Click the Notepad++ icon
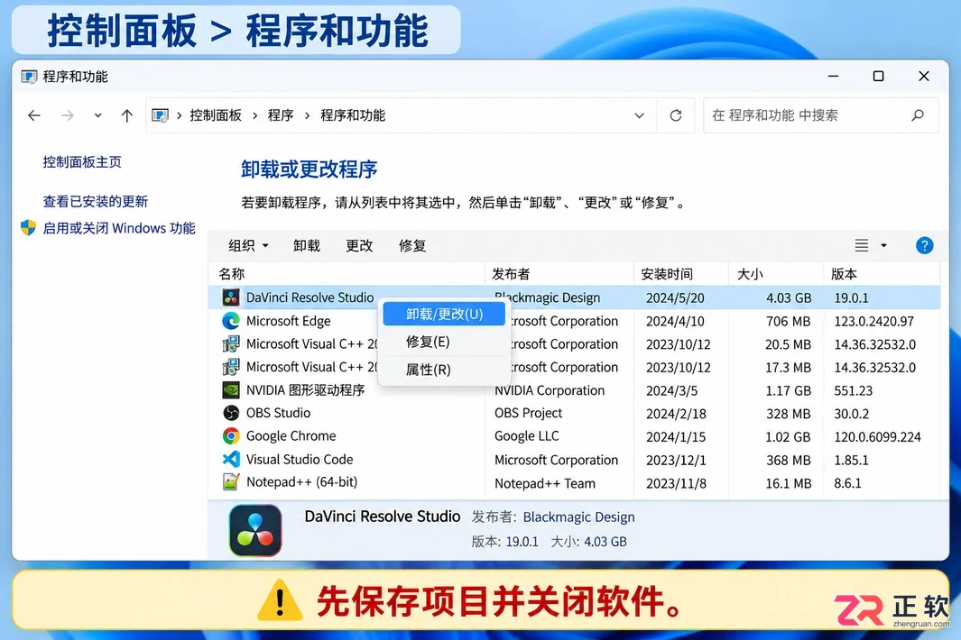Image resolution: width=961 pixels, height=640 pixels. [230, 482]
